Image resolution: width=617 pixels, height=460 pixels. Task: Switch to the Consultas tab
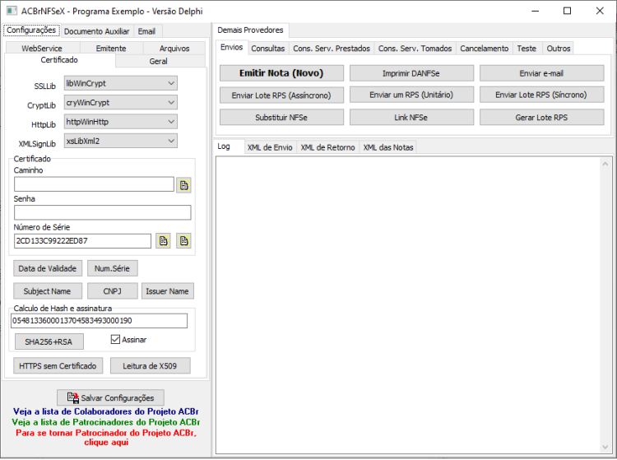pyautogui.click(x=268, y=49)
